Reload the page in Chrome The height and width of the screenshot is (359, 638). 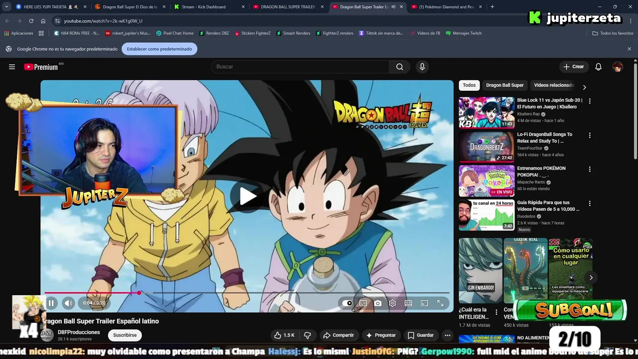click(x=31, y=21)
